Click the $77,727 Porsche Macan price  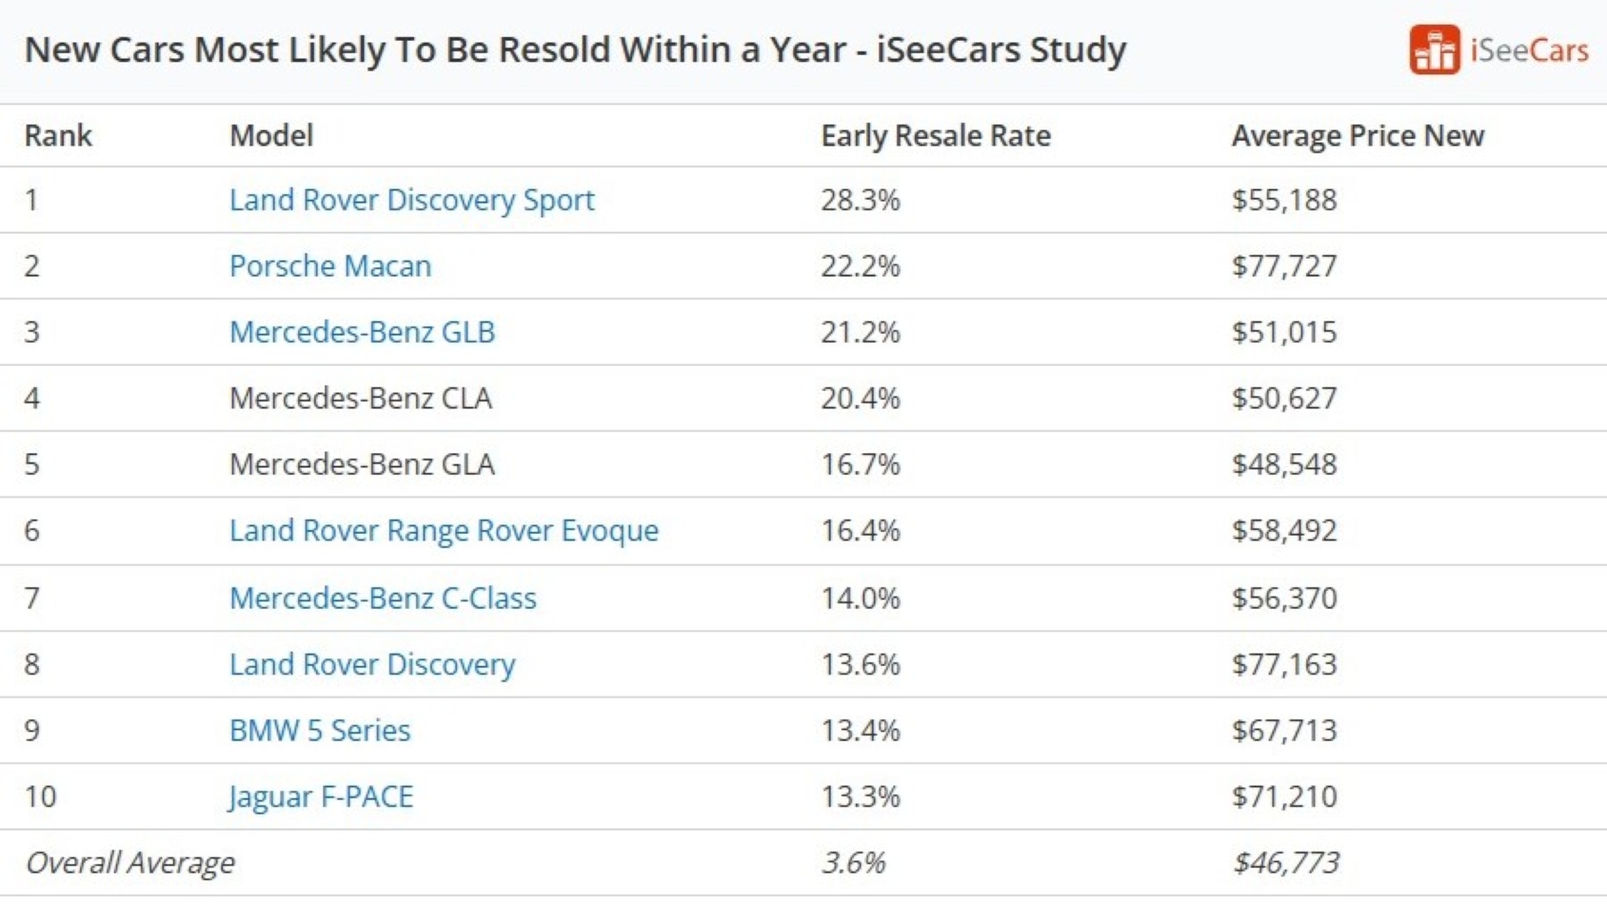coord(1284,265)
